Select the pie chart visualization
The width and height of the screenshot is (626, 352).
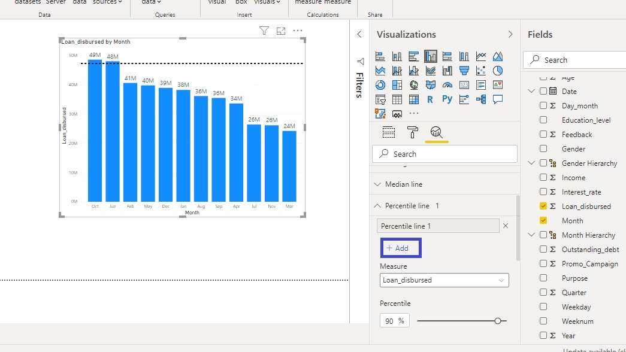498,71
